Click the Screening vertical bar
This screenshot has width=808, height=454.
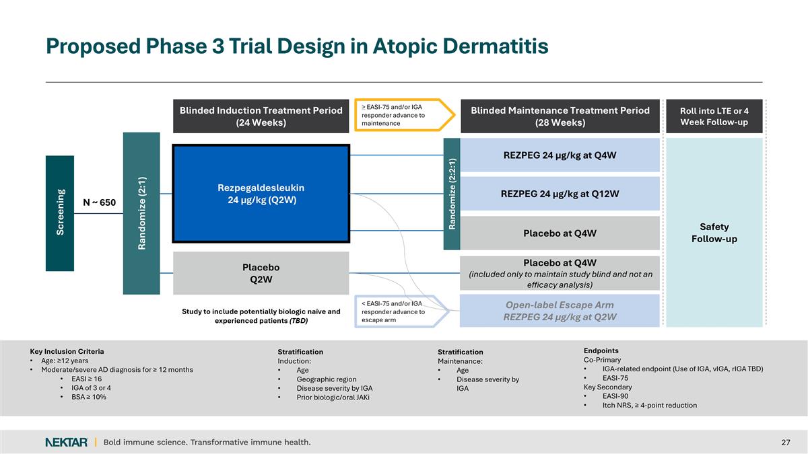pos(60,213)
